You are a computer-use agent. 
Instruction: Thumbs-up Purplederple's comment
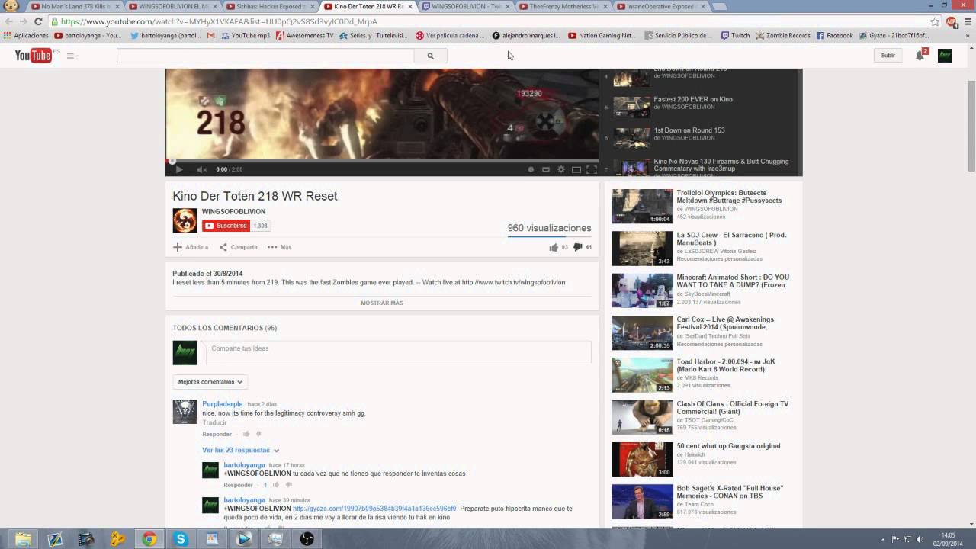[x=246, y=434]
